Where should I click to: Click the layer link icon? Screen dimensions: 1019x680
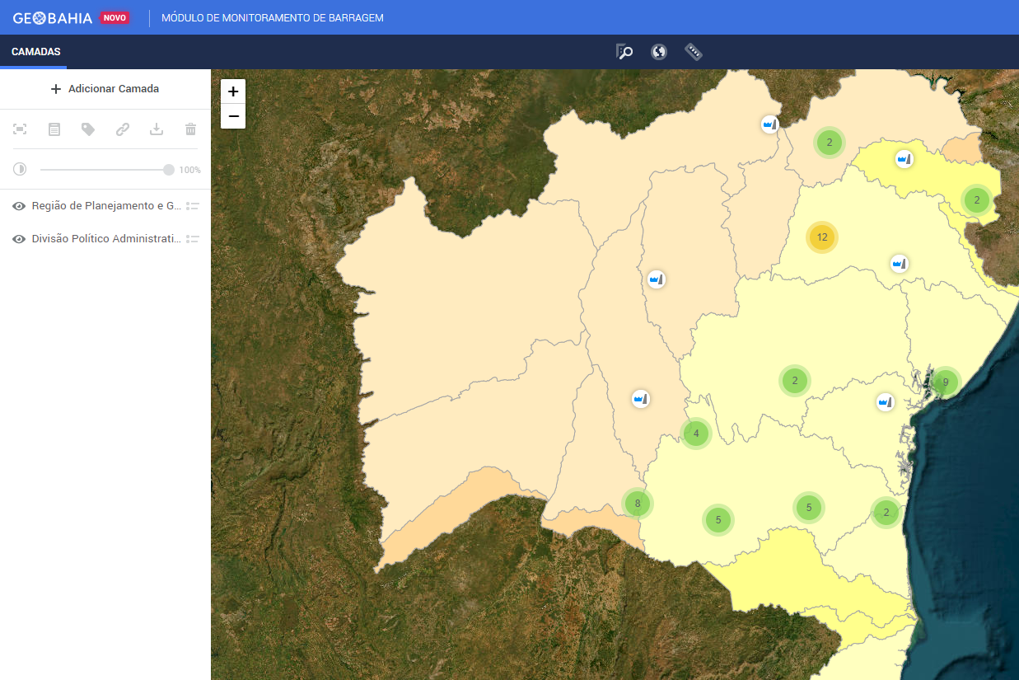pos(123,129)
